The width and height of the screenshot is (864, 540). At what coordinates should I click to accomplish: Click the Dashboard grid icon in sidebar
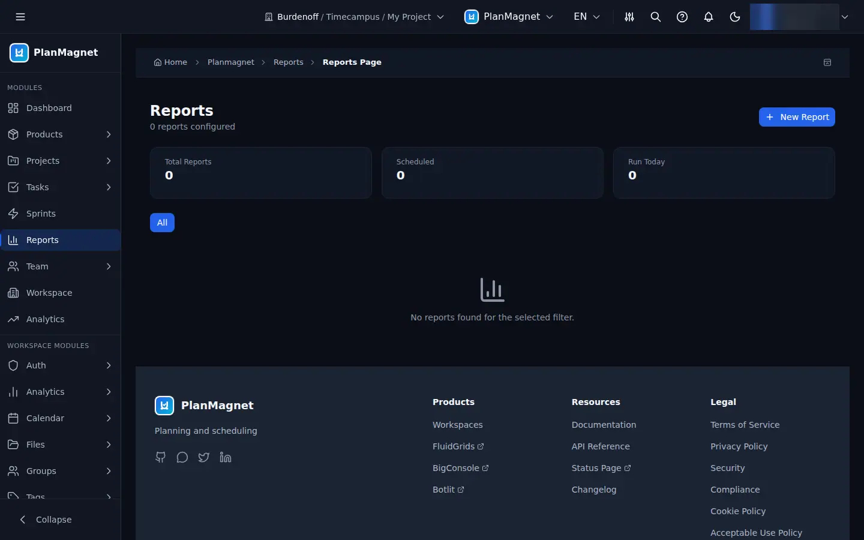click(x=13, y=108)
